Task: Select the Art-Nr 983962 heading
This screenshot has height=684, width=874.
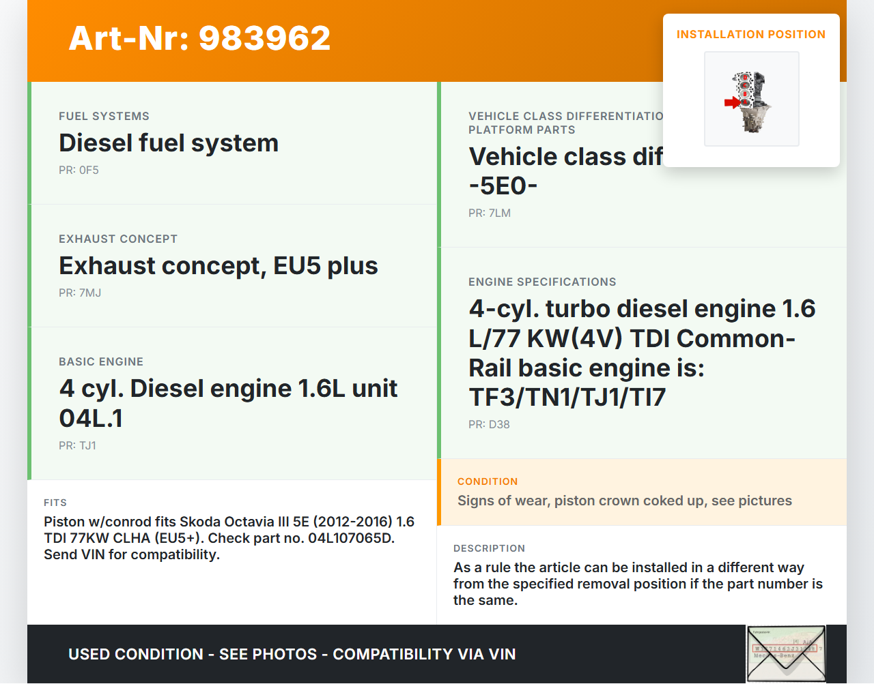Action: (x=199, y=38)
